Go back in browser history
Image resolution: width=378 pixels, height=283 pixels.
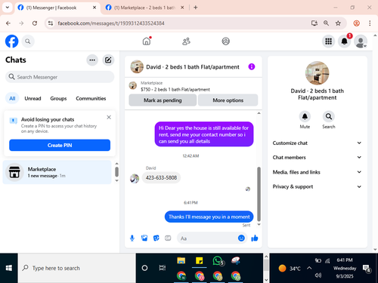8,23
